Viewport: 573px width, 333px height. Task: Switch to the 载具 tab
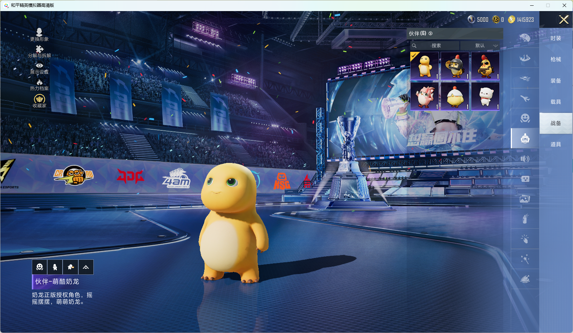pos(556,102)
